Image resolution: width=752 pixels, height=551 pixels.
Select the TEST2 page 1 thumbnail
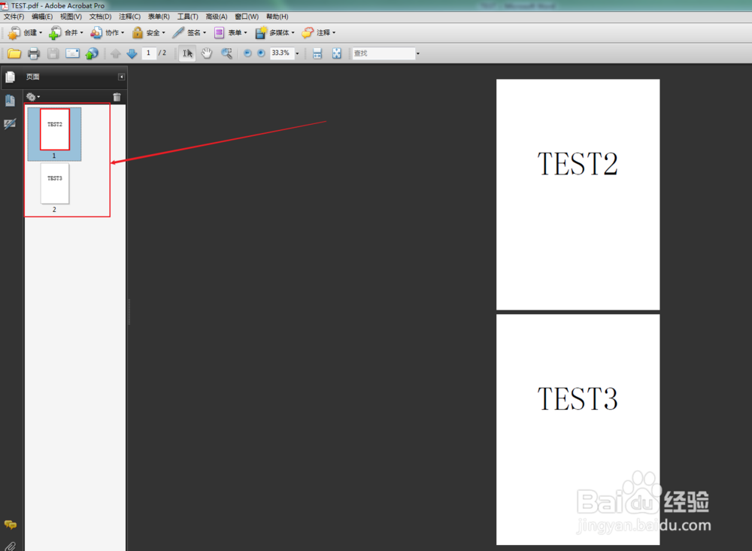coord(55,129)
